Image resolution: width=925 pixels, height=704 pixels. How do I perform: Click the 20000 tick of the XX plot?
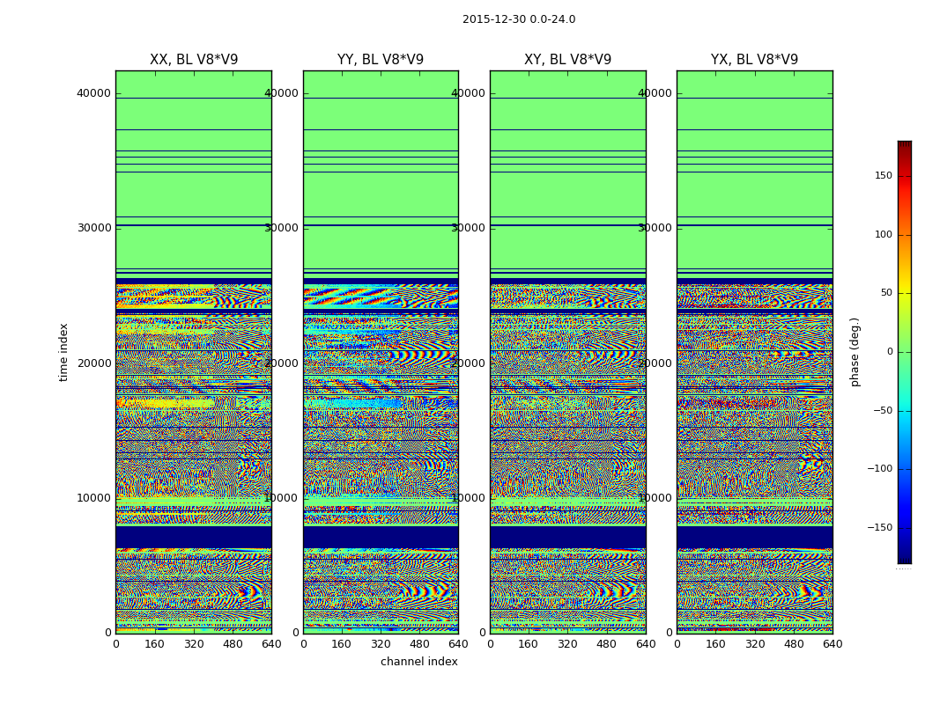94,363
